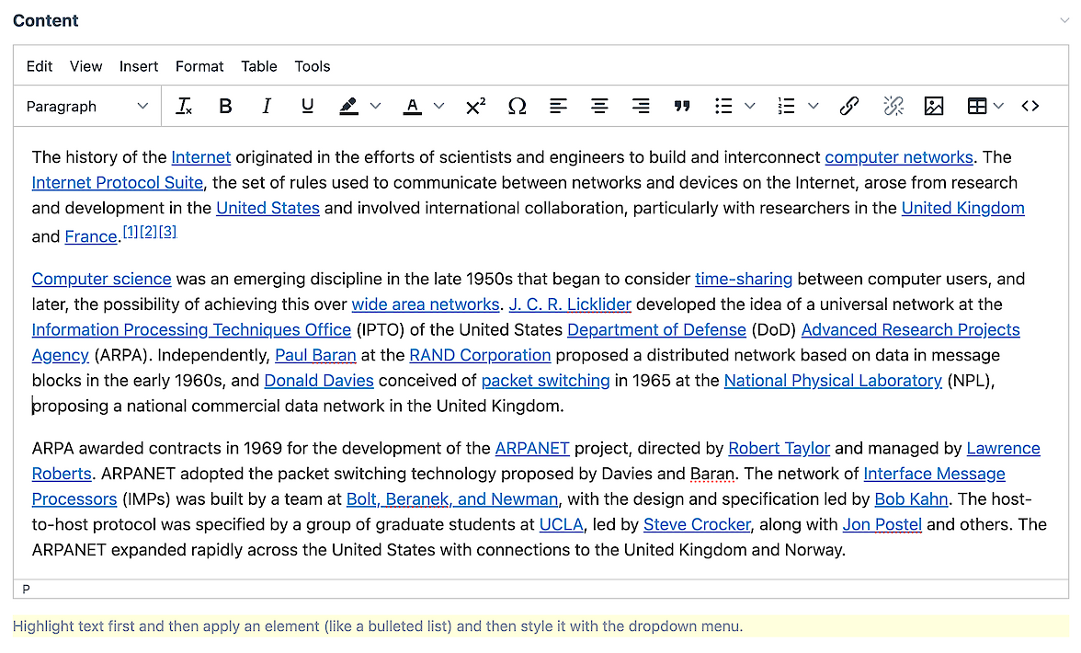This screenshot has width=1081, height=653.
Task: Click the Paul Baran link
Action: [x=315, y=355]
